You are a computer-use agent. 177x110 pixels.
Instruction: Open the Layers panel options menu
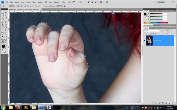point(175,28)
